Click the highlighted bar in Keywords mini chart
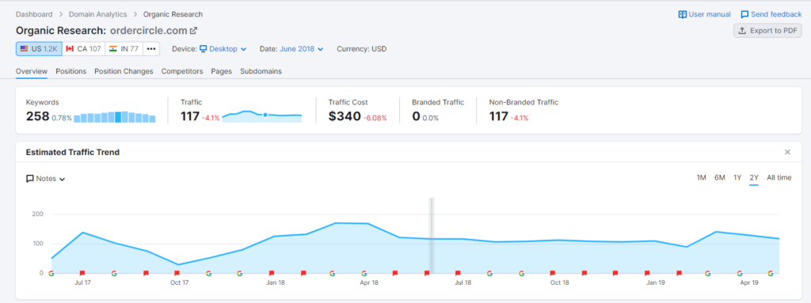This screenshot has height=303, width=811. click(x=119, y=117)
